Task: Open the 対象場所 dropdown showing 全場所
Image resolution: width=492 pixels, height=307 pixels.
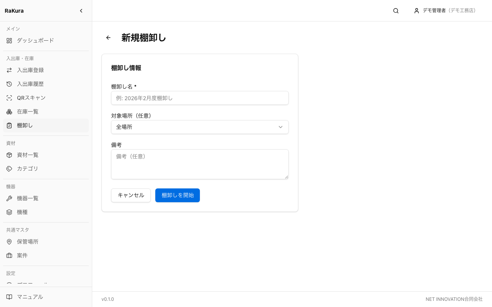Action: 200,127
